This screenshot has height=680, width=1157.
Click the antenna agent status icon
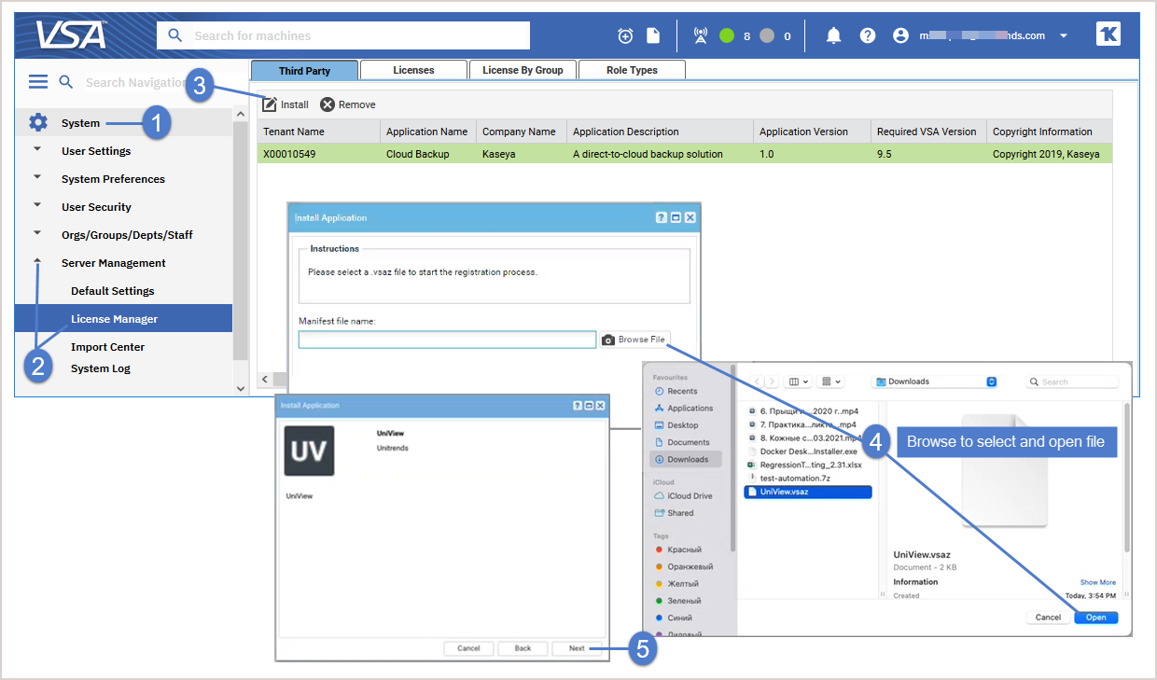click(x=701, y=35)
